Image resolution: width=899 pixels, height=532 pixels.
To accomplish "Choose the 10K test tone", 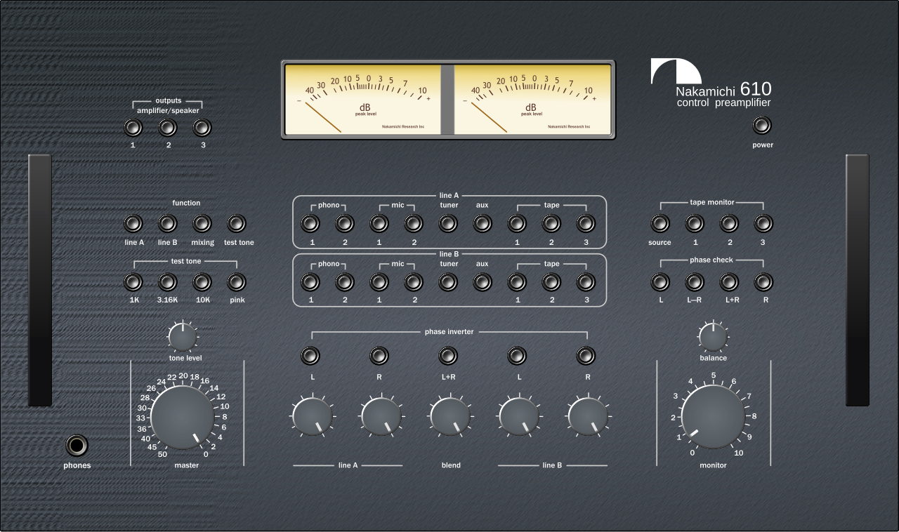I will coord(202,282).
